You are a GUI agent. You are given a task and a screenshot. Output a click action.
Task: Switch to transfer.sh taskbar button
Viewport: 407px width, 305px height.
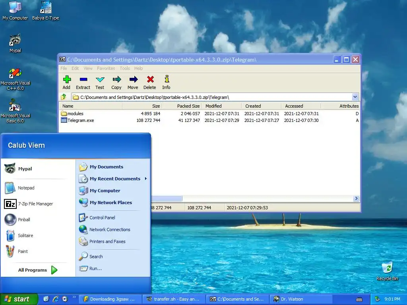(x=174, y=299)
